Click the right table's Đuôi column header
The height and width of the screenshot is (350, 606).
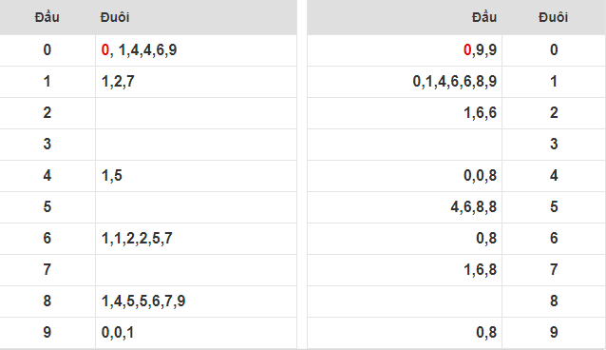pos(554,17)
